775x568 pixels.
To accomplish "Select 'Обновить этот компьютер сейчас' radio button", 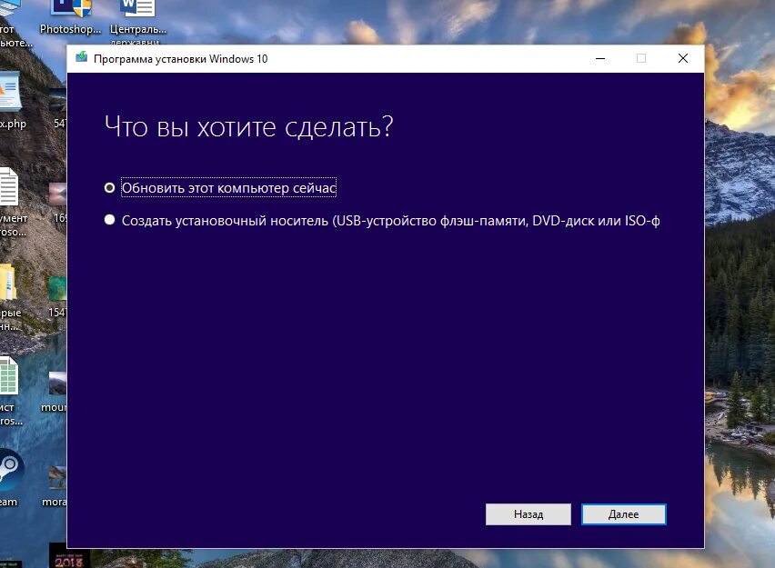I will (x=109, y=188).
